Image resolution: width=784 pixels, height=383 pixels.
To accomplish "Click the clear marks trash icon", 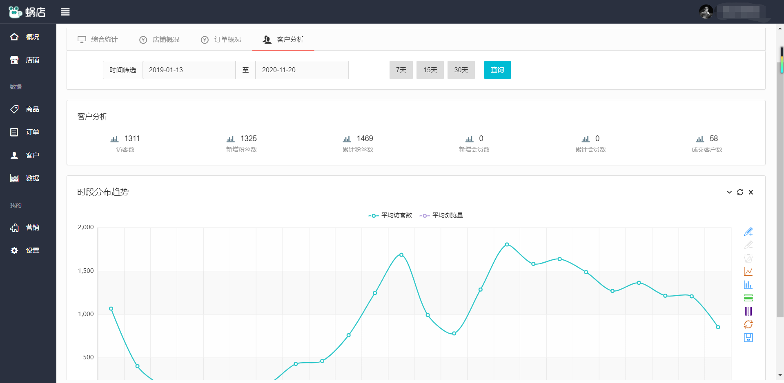I will [x=748, y=258].
